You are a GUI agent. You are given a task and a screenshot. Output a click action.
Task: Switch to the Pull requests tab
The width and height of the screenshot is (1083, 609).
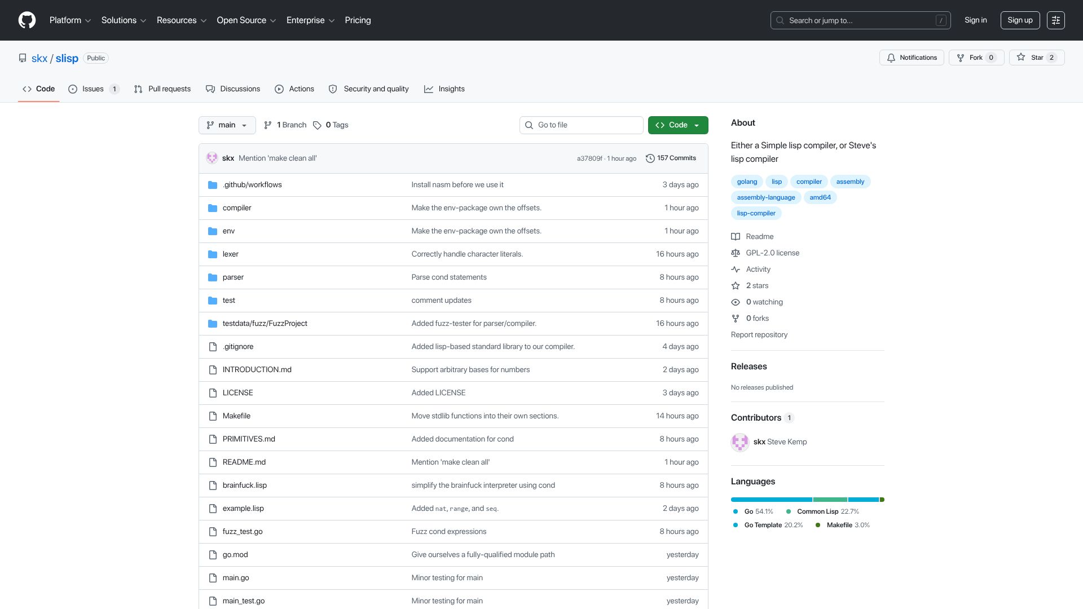pos(162,89)
